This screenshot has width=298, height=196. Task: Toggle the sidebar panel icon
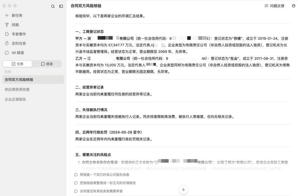[61, 6]
